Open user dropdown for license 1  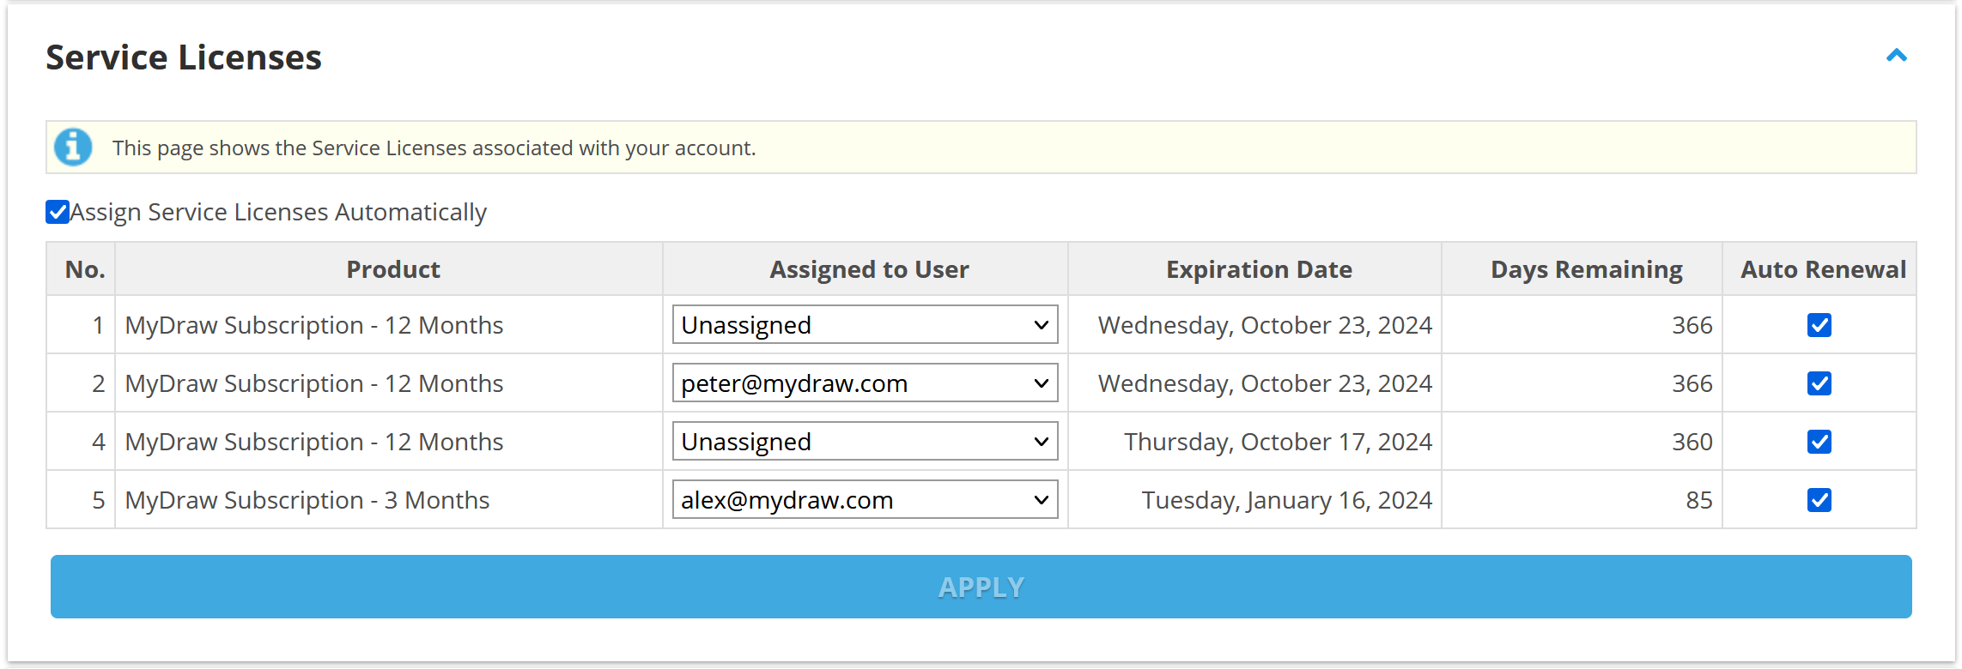[865, 325]
